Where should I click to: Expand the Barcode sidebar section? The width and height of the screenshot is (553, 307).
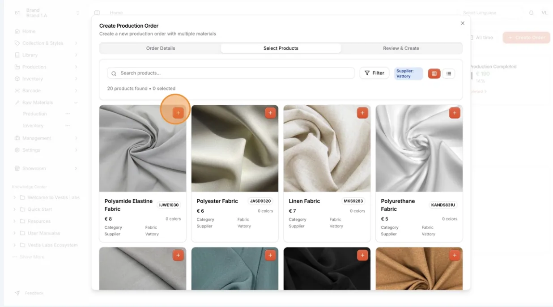(46, 91)
